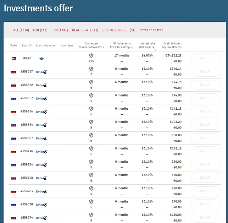
Task: Click the 17 months minimum term
Action: click(122, 56)
